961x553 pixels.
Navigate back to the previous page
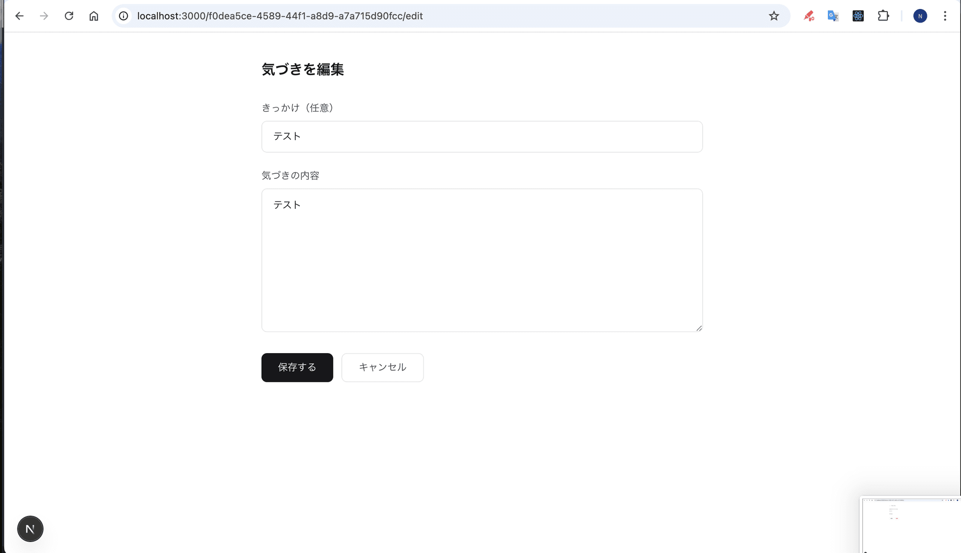tap(20, 16)
